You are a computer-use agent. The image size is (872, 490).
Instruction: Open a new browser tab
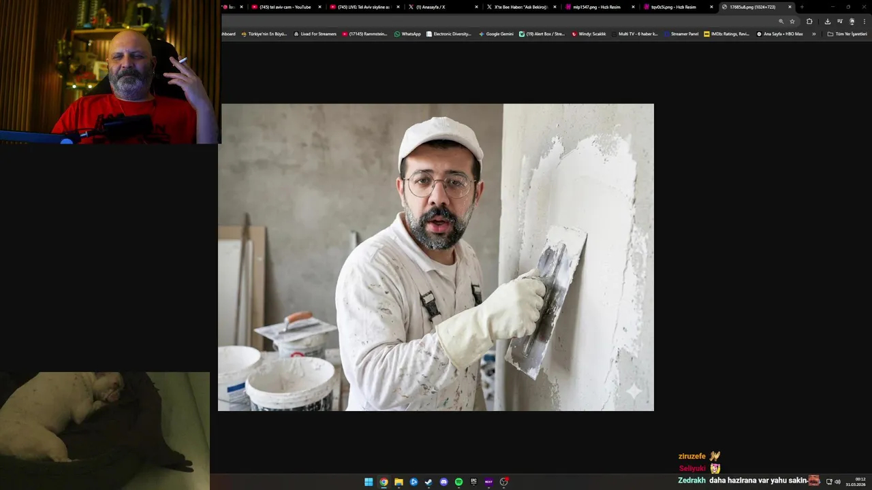802,7
